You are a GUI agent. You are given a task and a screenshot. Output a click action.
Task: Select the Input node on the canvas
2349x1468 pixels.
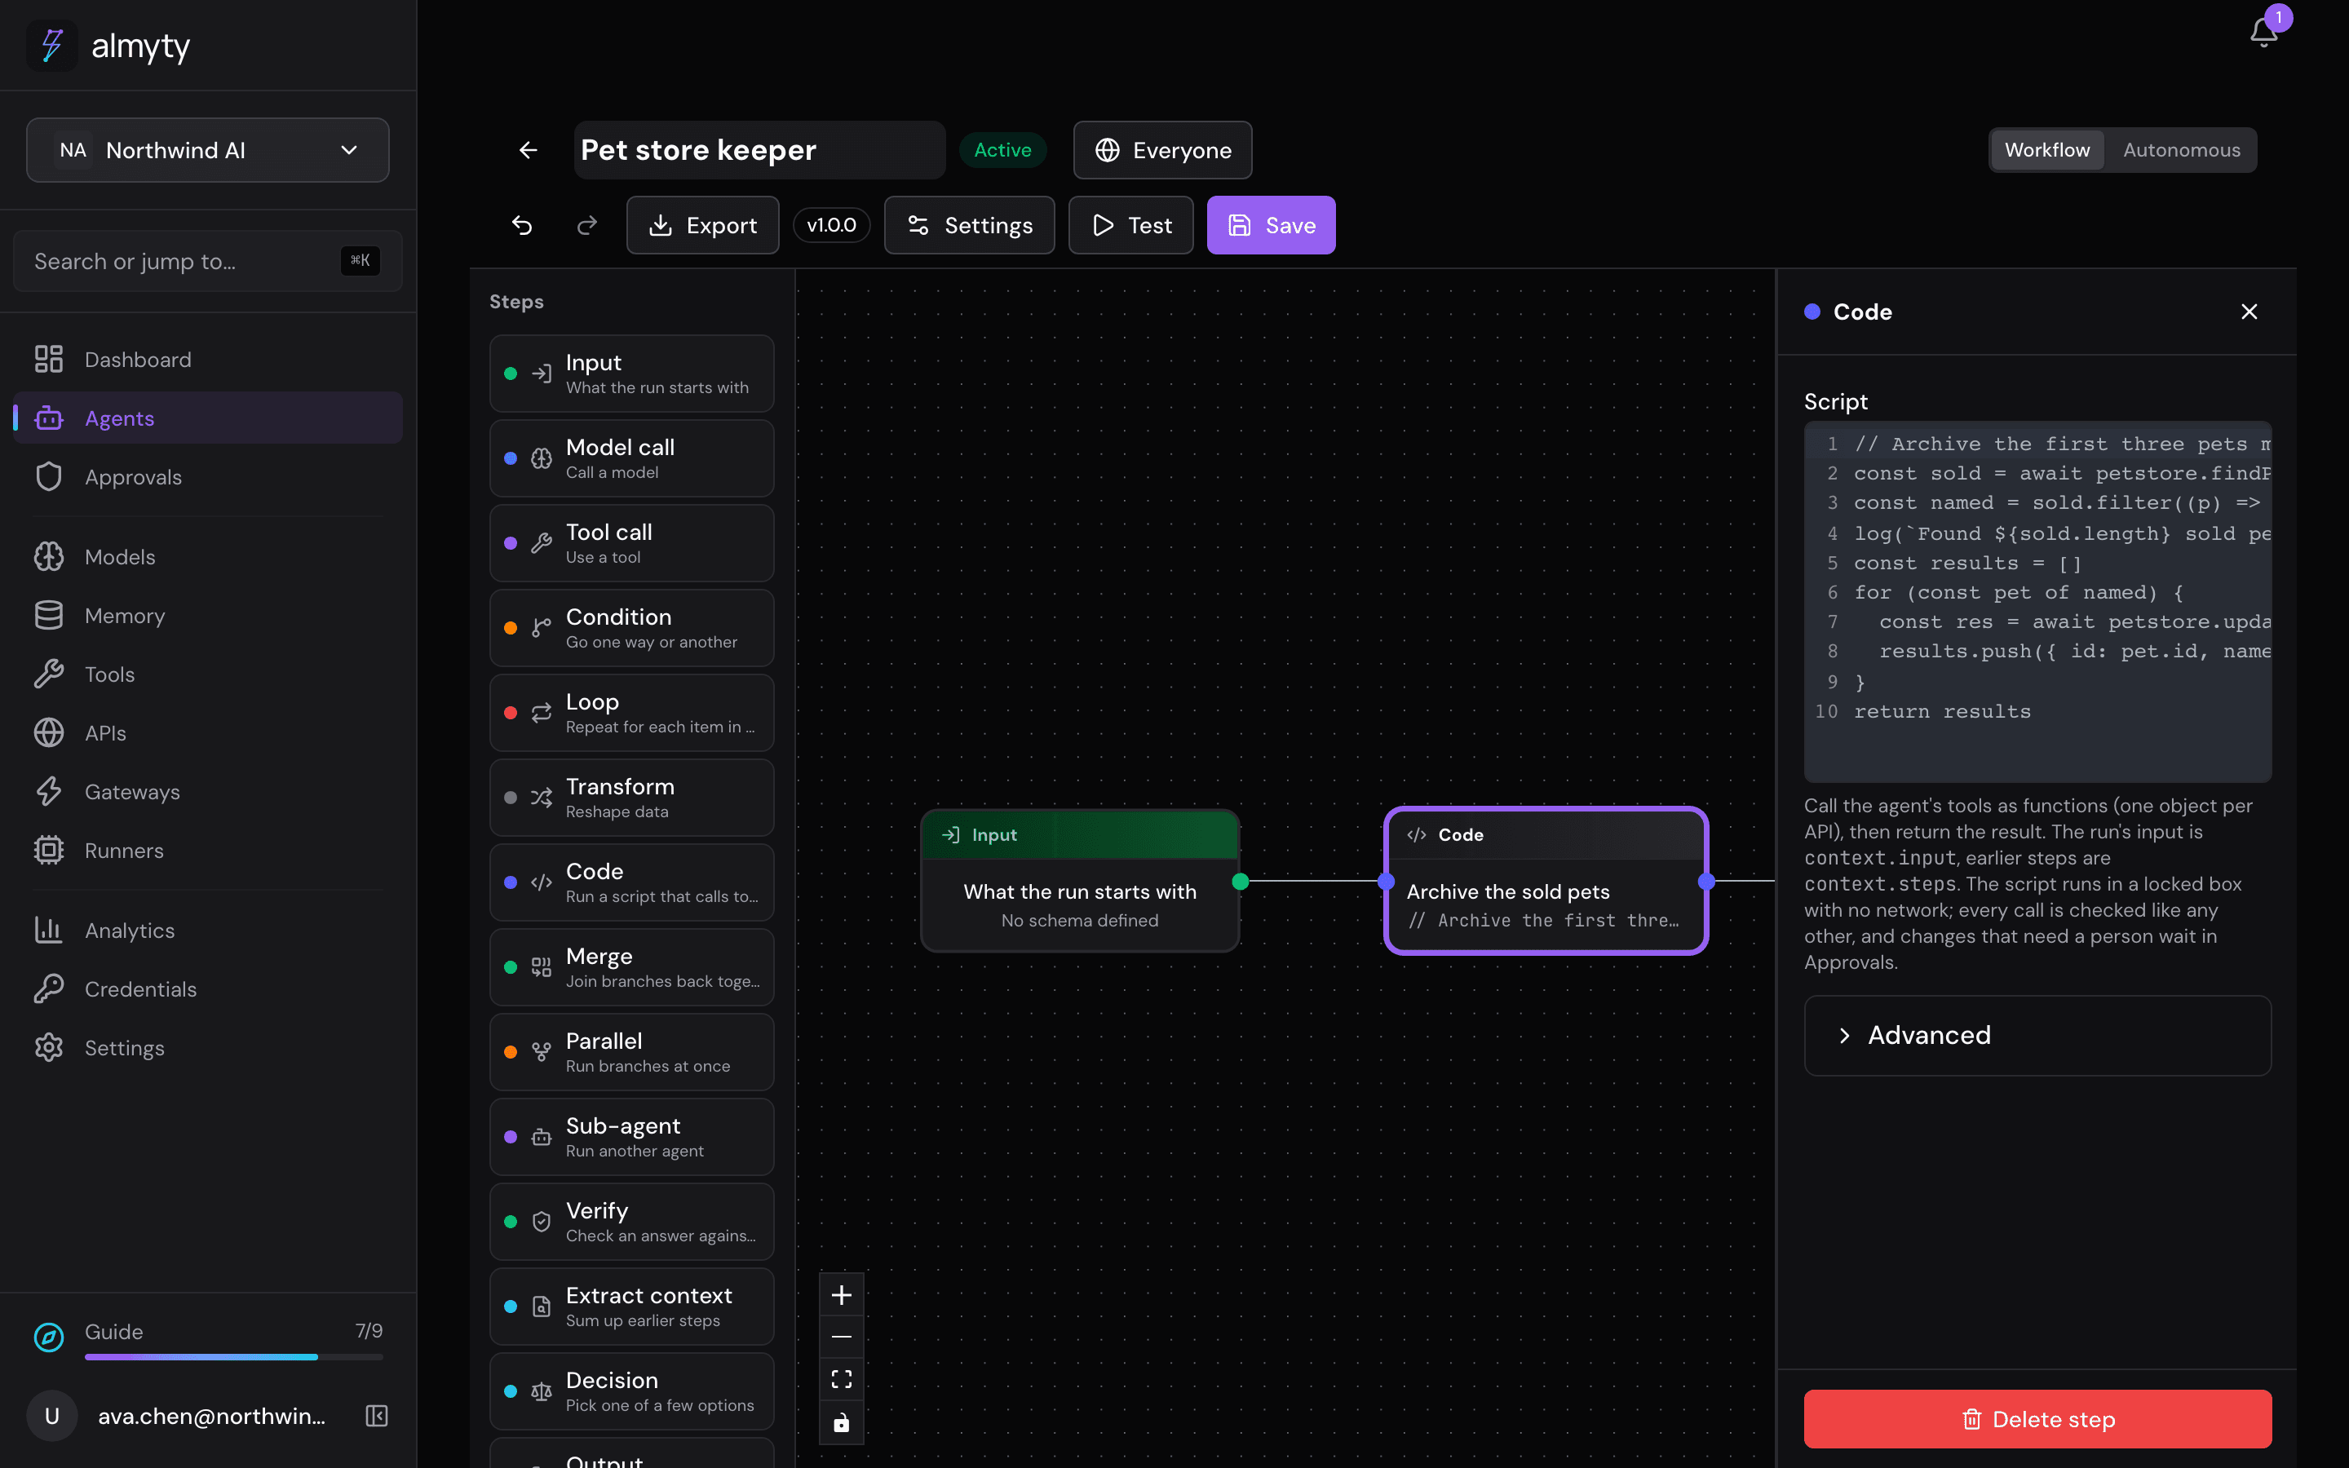coord(1079,881)
